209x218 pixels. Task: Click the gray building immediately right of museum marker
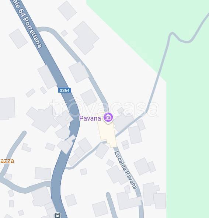(124, 122)
